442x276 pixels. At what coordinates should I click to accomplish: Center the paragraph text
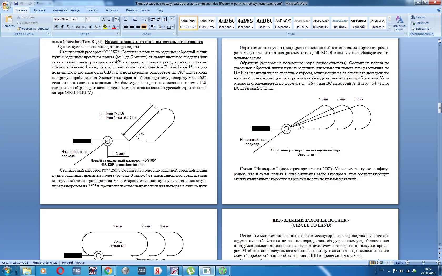(132, 27)
